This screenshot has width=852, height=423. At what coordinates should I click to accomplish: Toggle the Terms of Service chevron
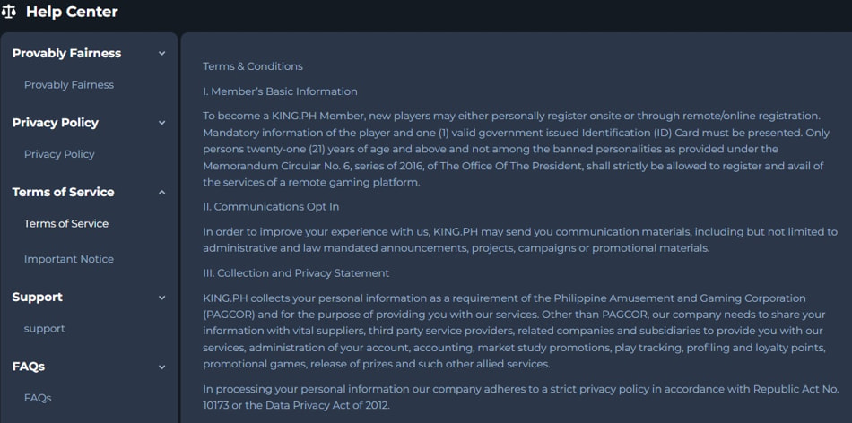pos(162,192)
